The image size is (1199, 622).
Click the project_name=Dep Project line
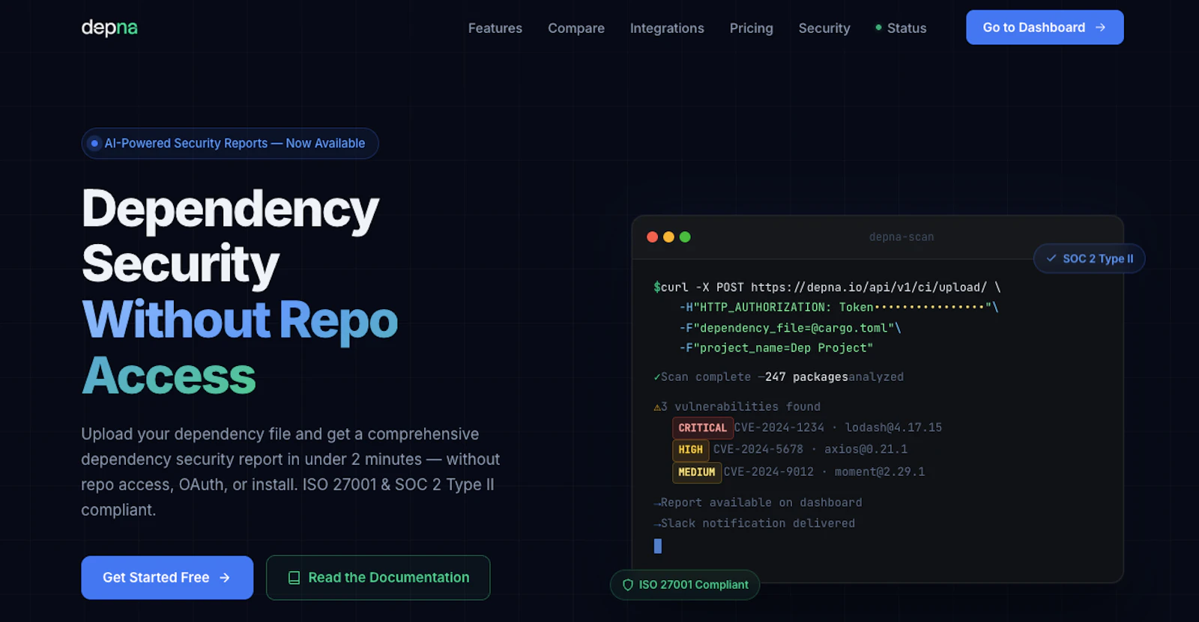click(x=776, y=348)
